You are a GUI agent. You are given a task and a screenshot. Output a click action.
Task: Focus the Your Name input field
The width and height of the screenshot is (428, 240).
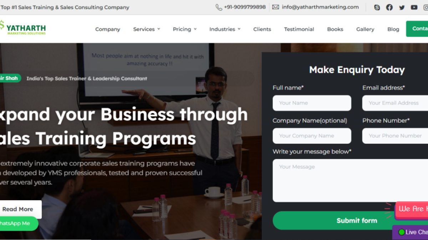[x=312, y=103]
